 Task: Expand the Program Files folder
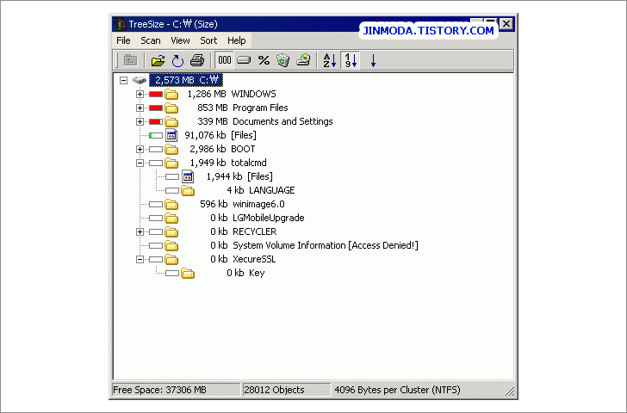(x=140, y=108)
